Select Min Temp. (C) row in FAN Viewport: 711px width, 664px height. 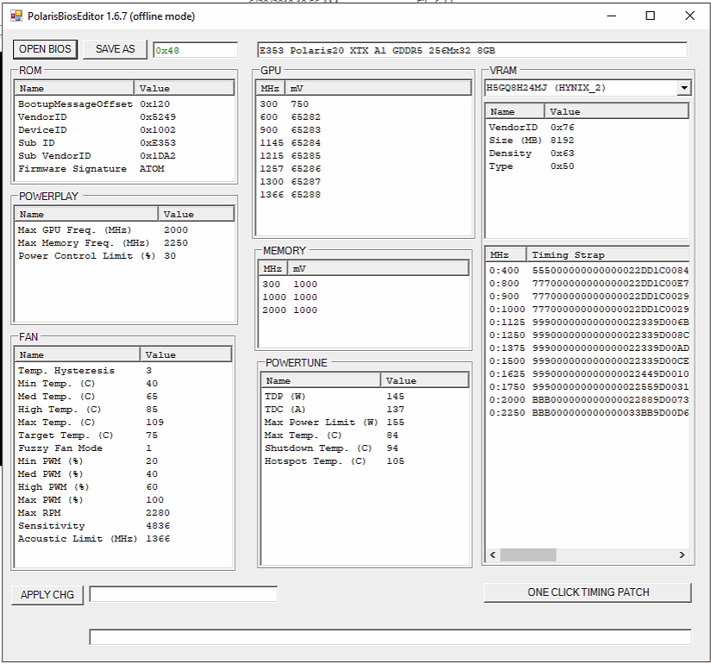[x=88, y=384]
